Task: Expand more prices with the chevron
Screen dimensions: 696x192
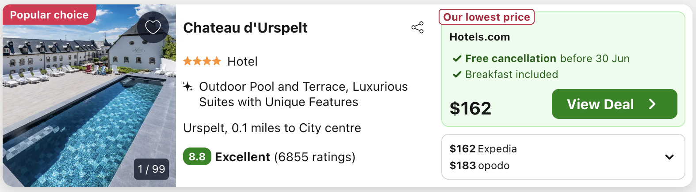Action: point(669,157)
